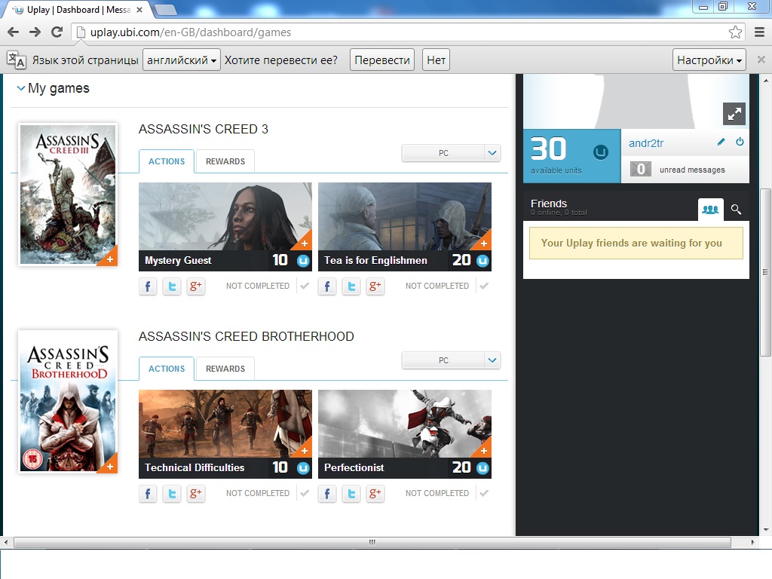This screenshot has width=772, height=579.
Task: Click the Перевести translate button
Action: click(382, 60)
